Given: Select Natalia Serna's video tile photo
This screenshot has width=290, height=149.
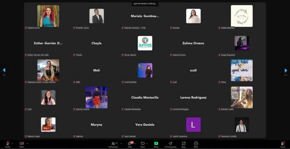Looking at the screenshot, I should [x=48, y=16].
